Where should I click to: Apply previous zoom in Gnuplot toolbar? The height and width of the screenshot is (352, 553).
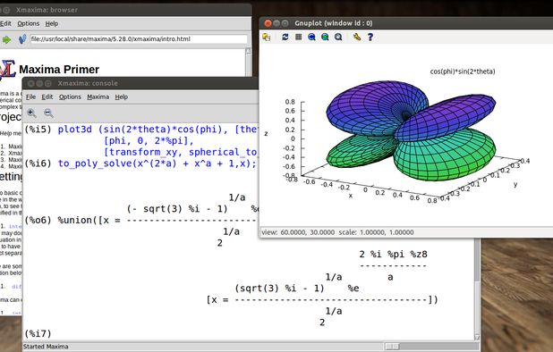point(311,37)
